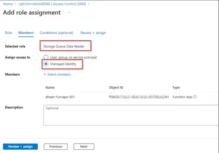Click the Type column header
The height and width of the screenshot is (153, 219).
click(x=176, y=87)
